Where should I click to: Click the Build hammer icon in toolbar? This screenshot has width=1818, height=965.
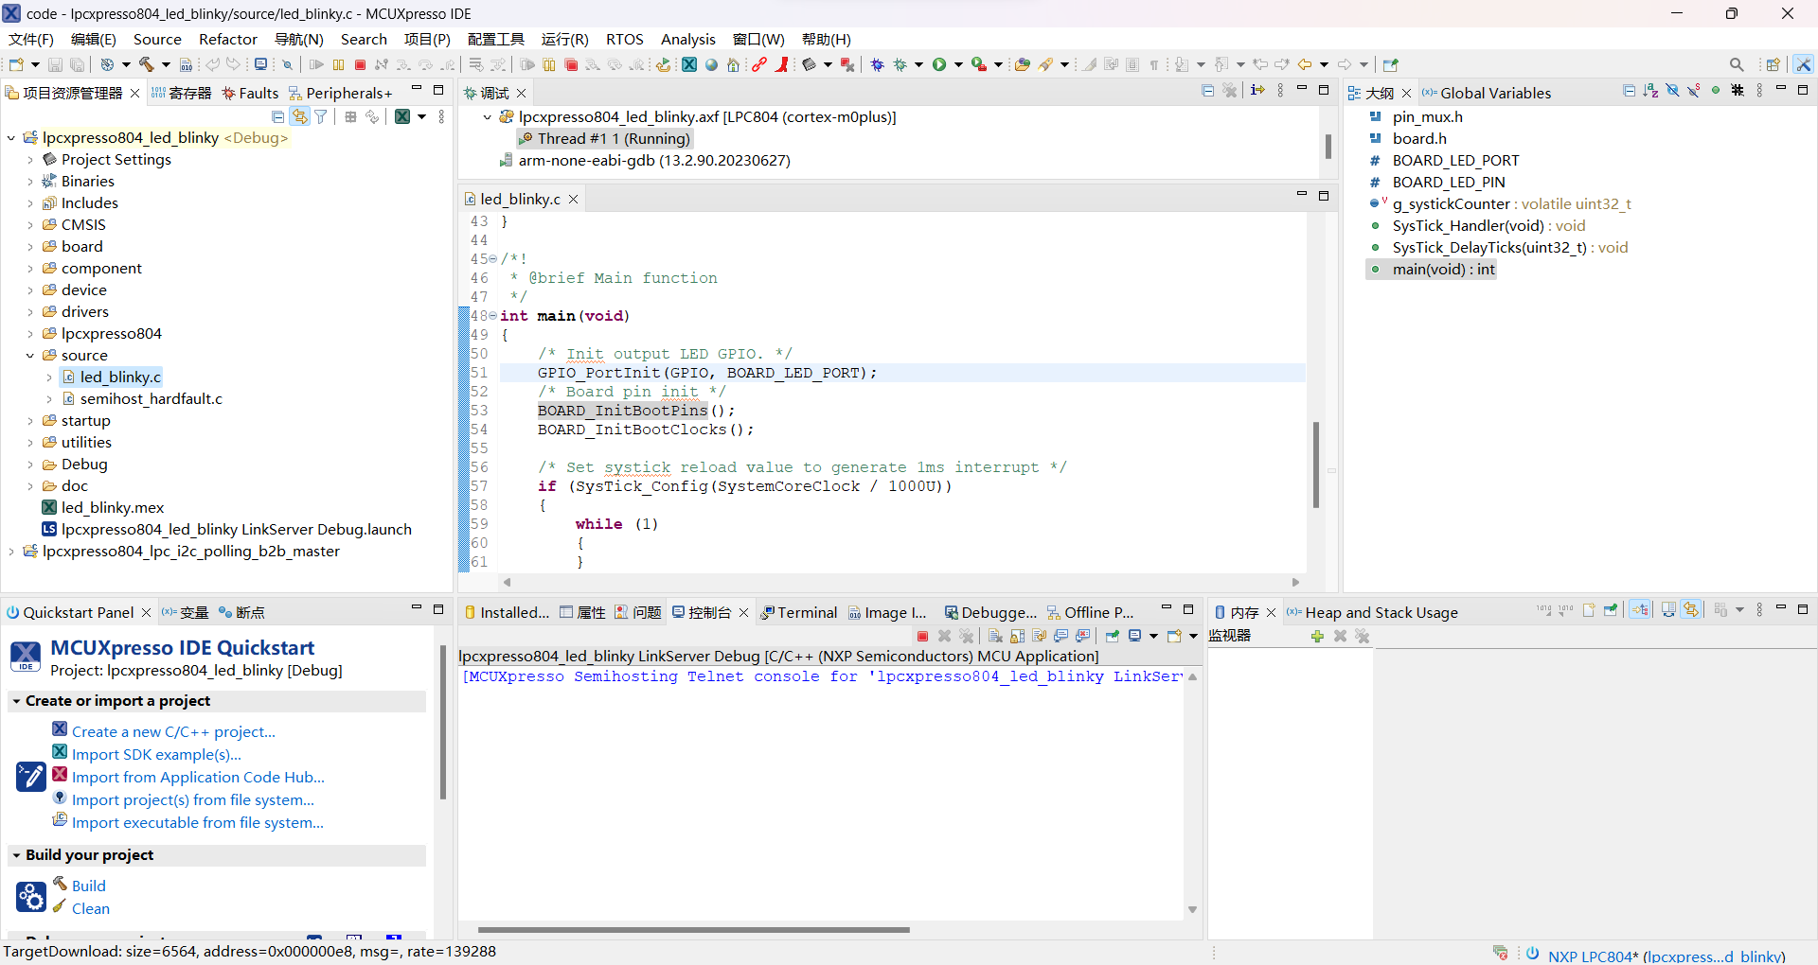(x=146, y=64)
